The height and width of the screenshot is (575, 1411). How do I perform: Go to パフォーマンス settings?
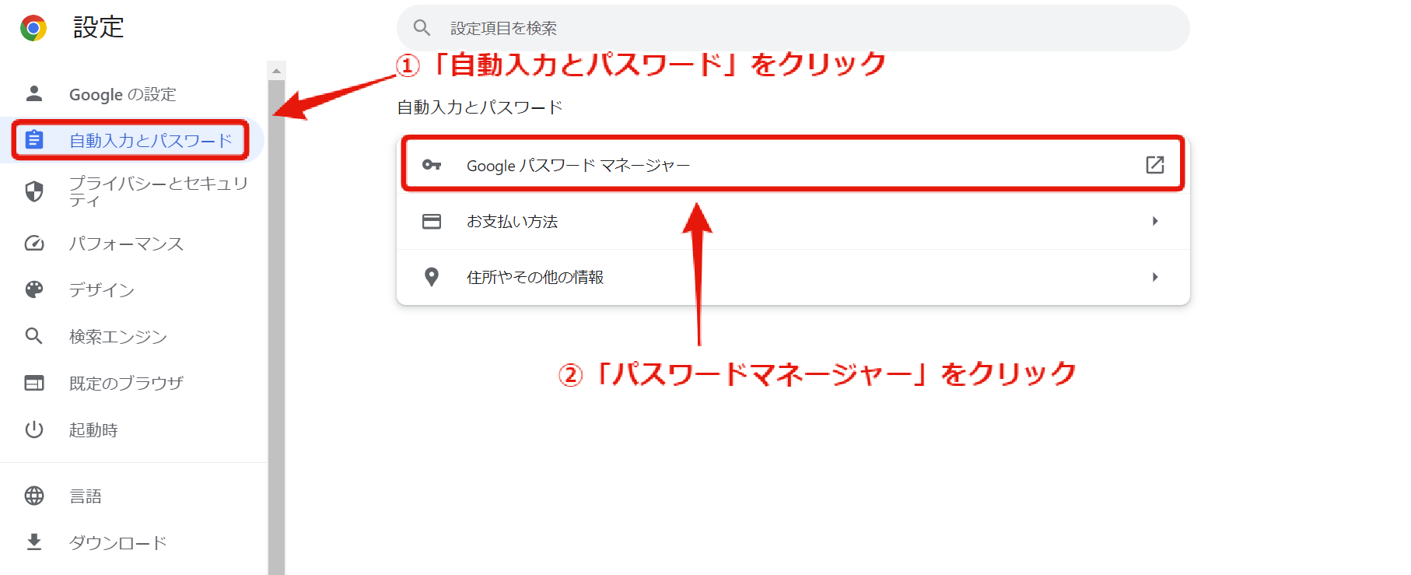(x=126, y=244)
